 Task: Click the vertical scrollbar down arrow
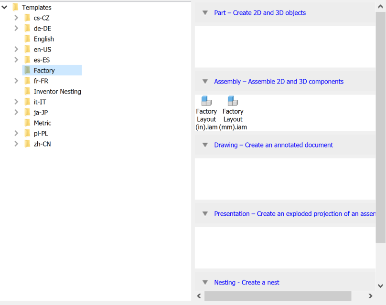coord(381,286)
